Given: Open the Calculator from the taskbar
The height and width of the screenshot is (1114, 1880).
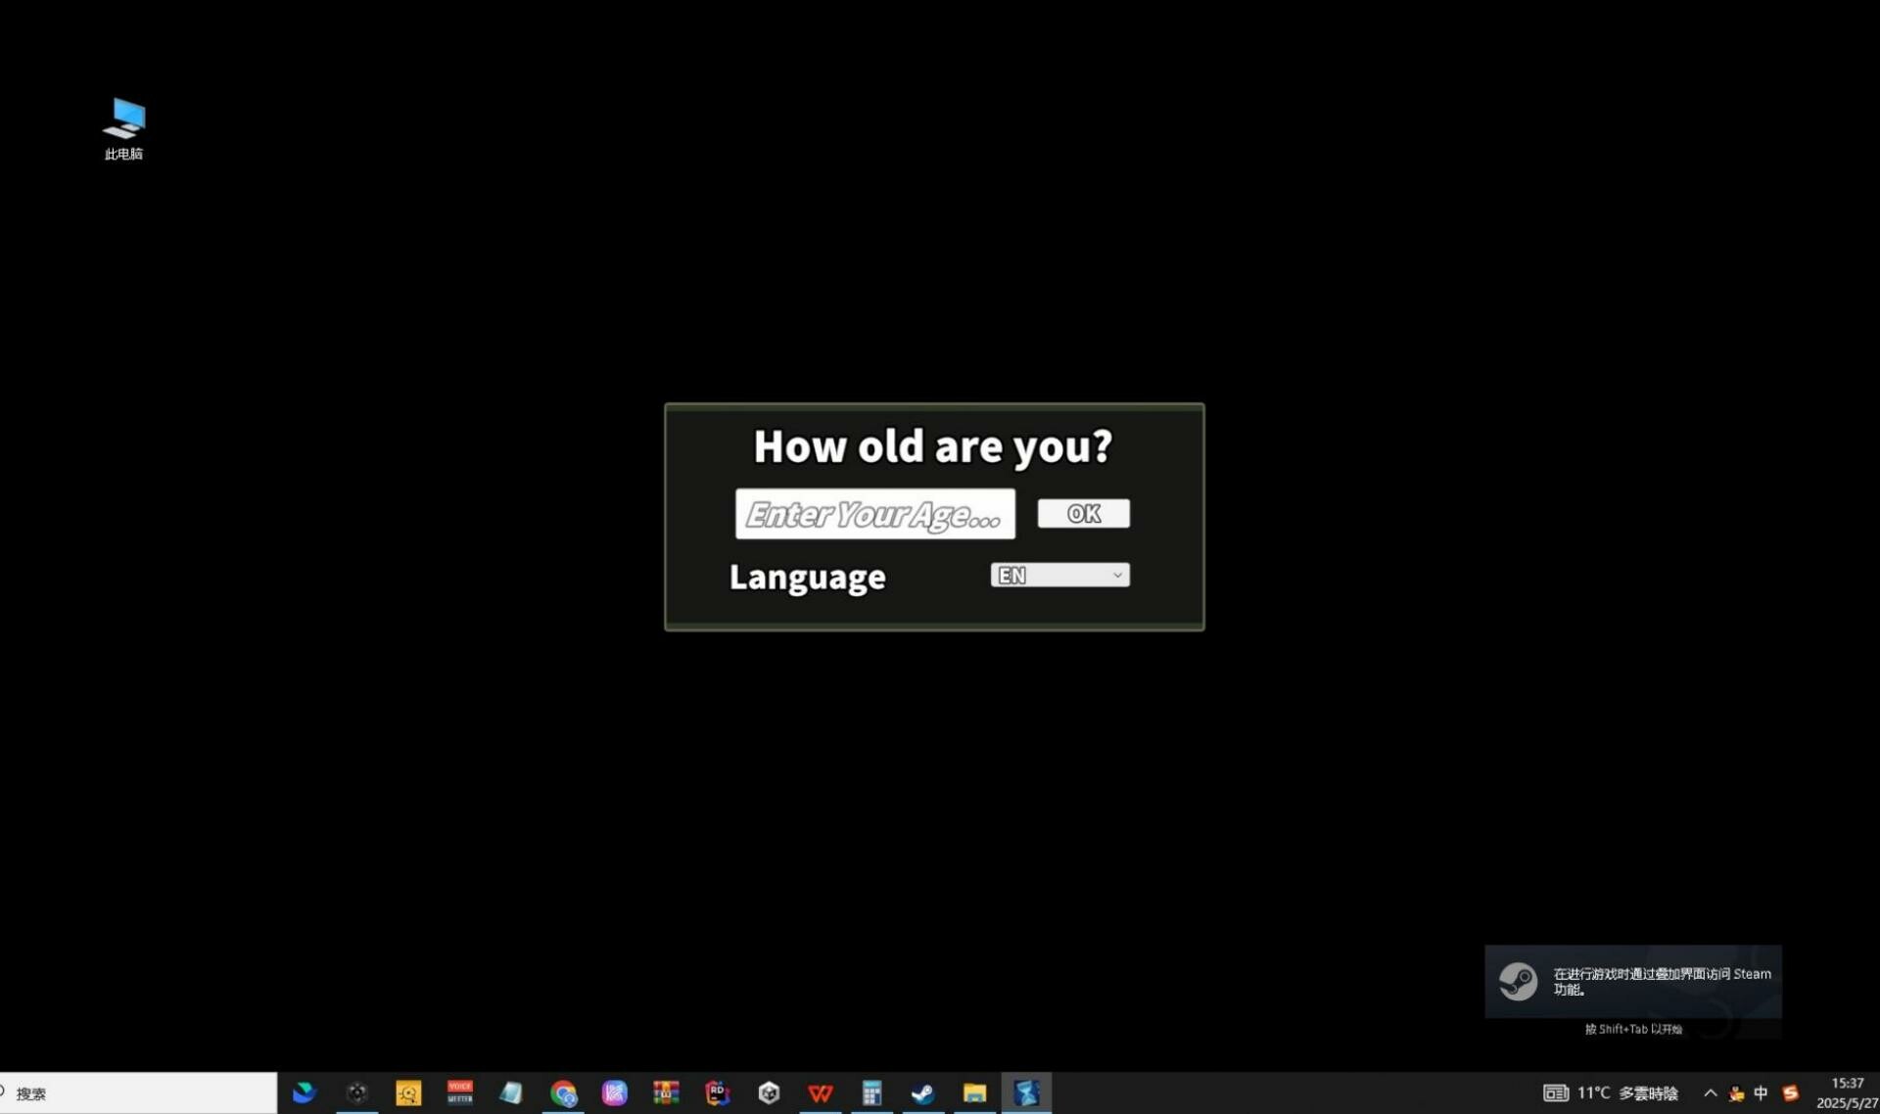Looking at the screenshot, I should point(871,1092).
